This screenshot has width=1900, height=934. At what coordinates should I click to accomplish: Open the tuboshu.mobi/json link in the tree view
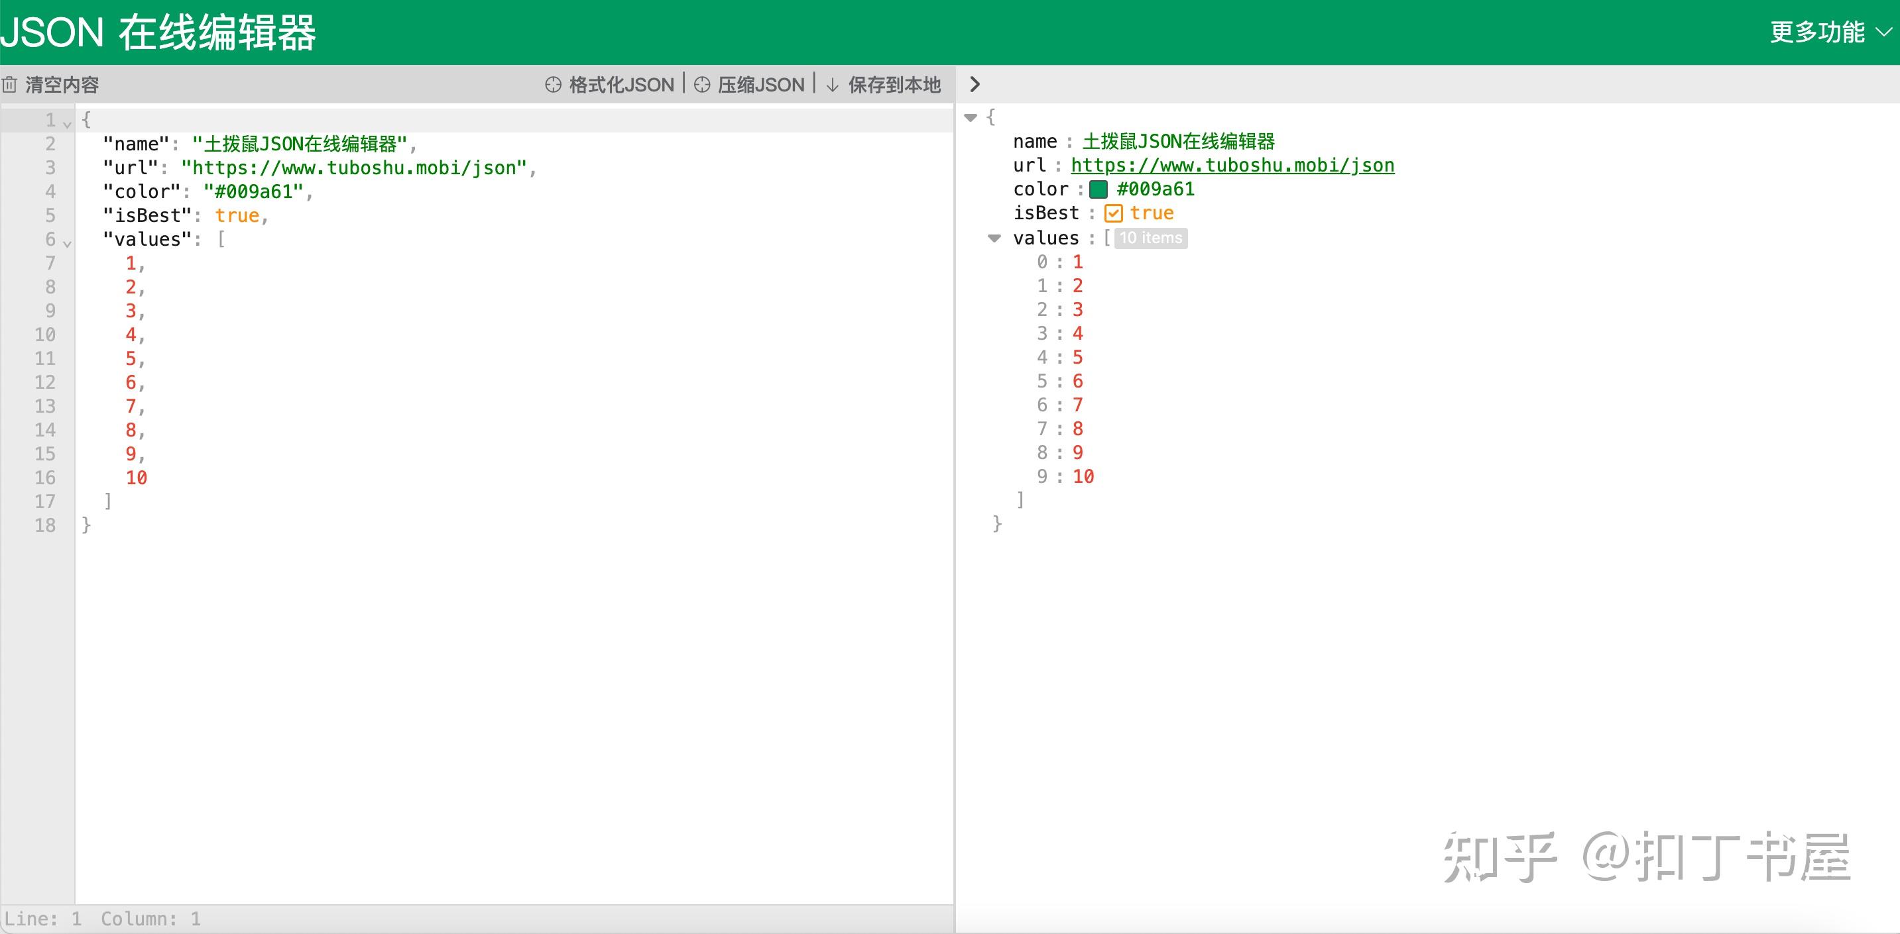click(1232, 165)
